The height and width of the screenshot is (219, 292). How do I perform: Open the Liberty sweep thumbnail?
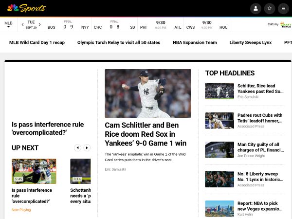point(219,179)
